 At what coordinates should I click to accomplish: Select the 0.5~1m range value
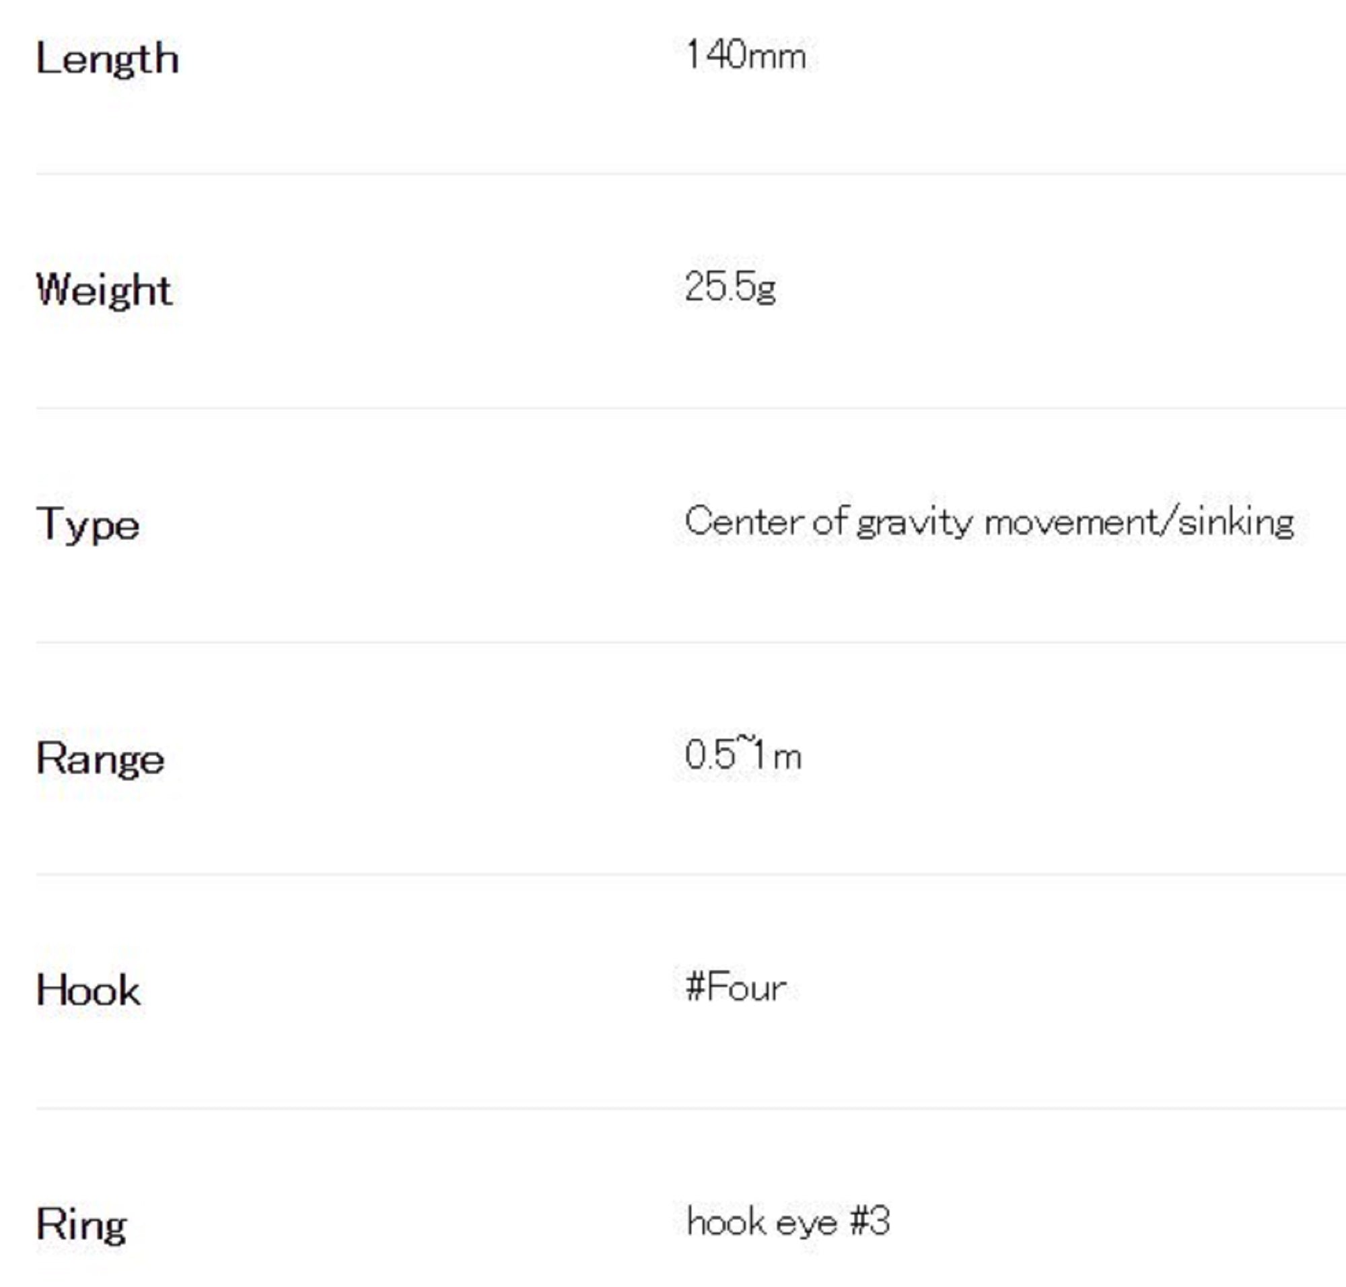[x=742, y=755]
